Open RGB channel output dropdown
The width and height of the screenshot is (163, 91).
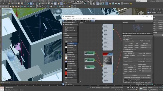point(146,71)
